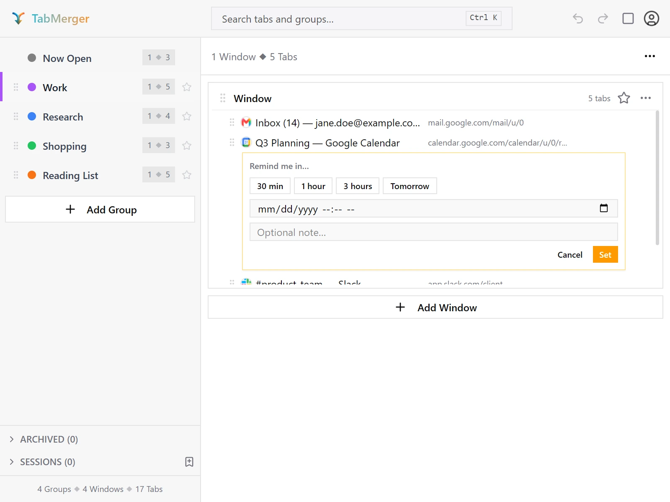The height and width of the screenshot is (502, 670).
Task: Click the Gmail favicon of Inbox tab
Action: point(246,122)
